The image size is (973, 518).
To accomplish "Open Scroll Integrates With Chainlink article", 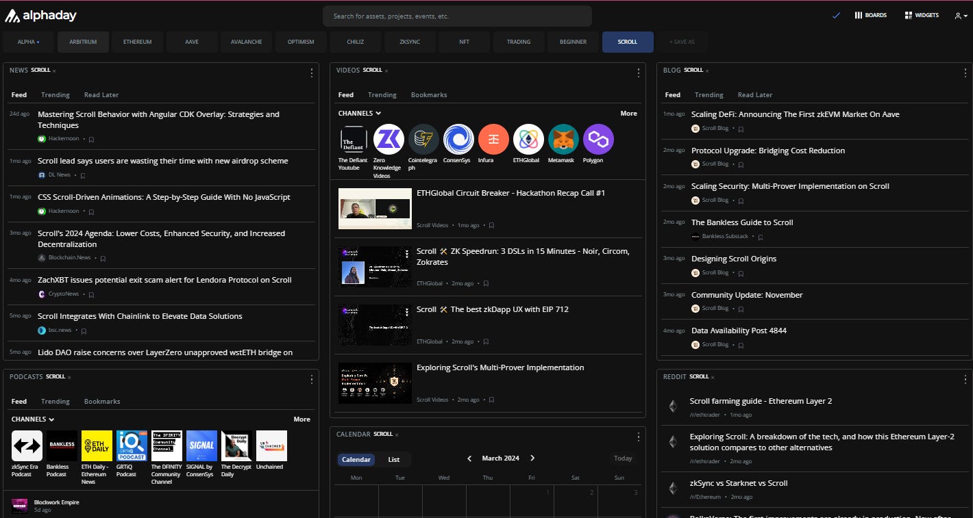I will (140, 316).
